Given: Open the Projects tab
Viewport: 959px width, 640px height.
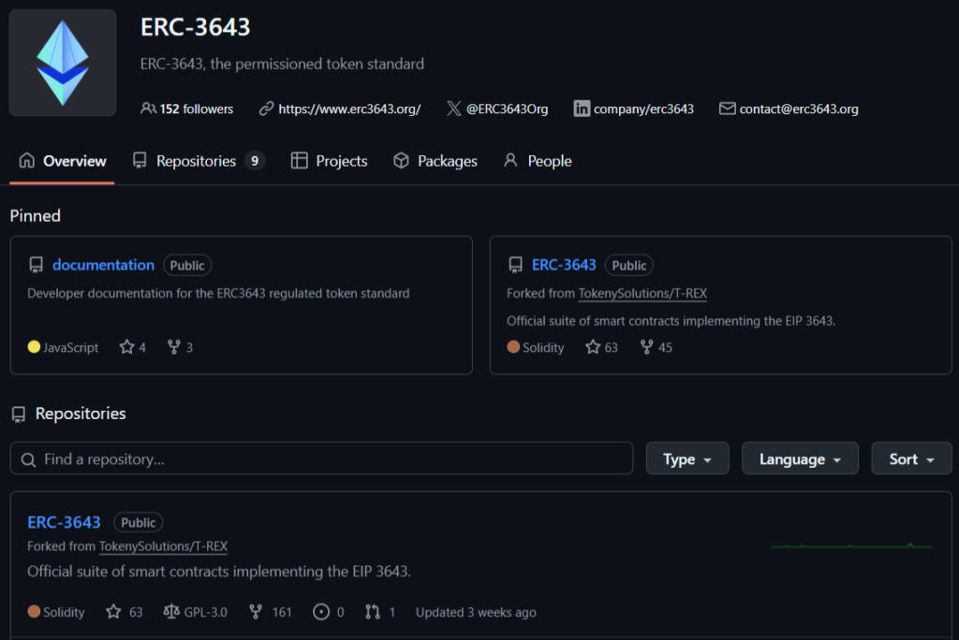Looking at the screenshot, I should 329,161.
